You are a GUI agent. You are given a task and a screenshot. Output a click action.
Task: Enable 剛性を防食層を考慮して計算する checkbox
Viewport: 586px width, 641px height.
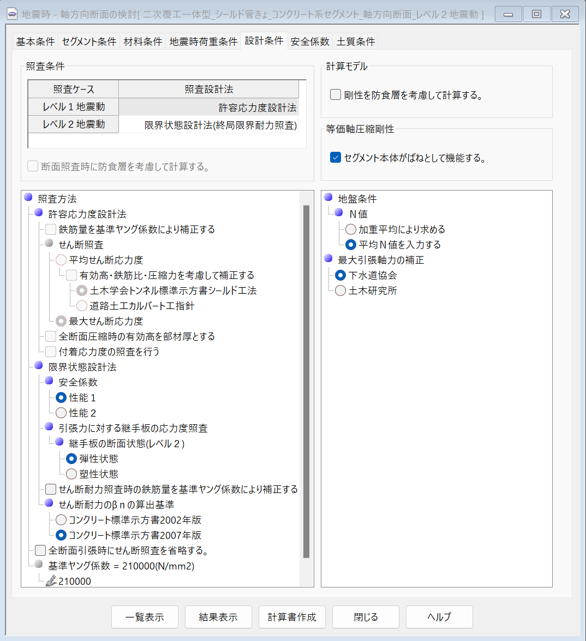point(336,95)
